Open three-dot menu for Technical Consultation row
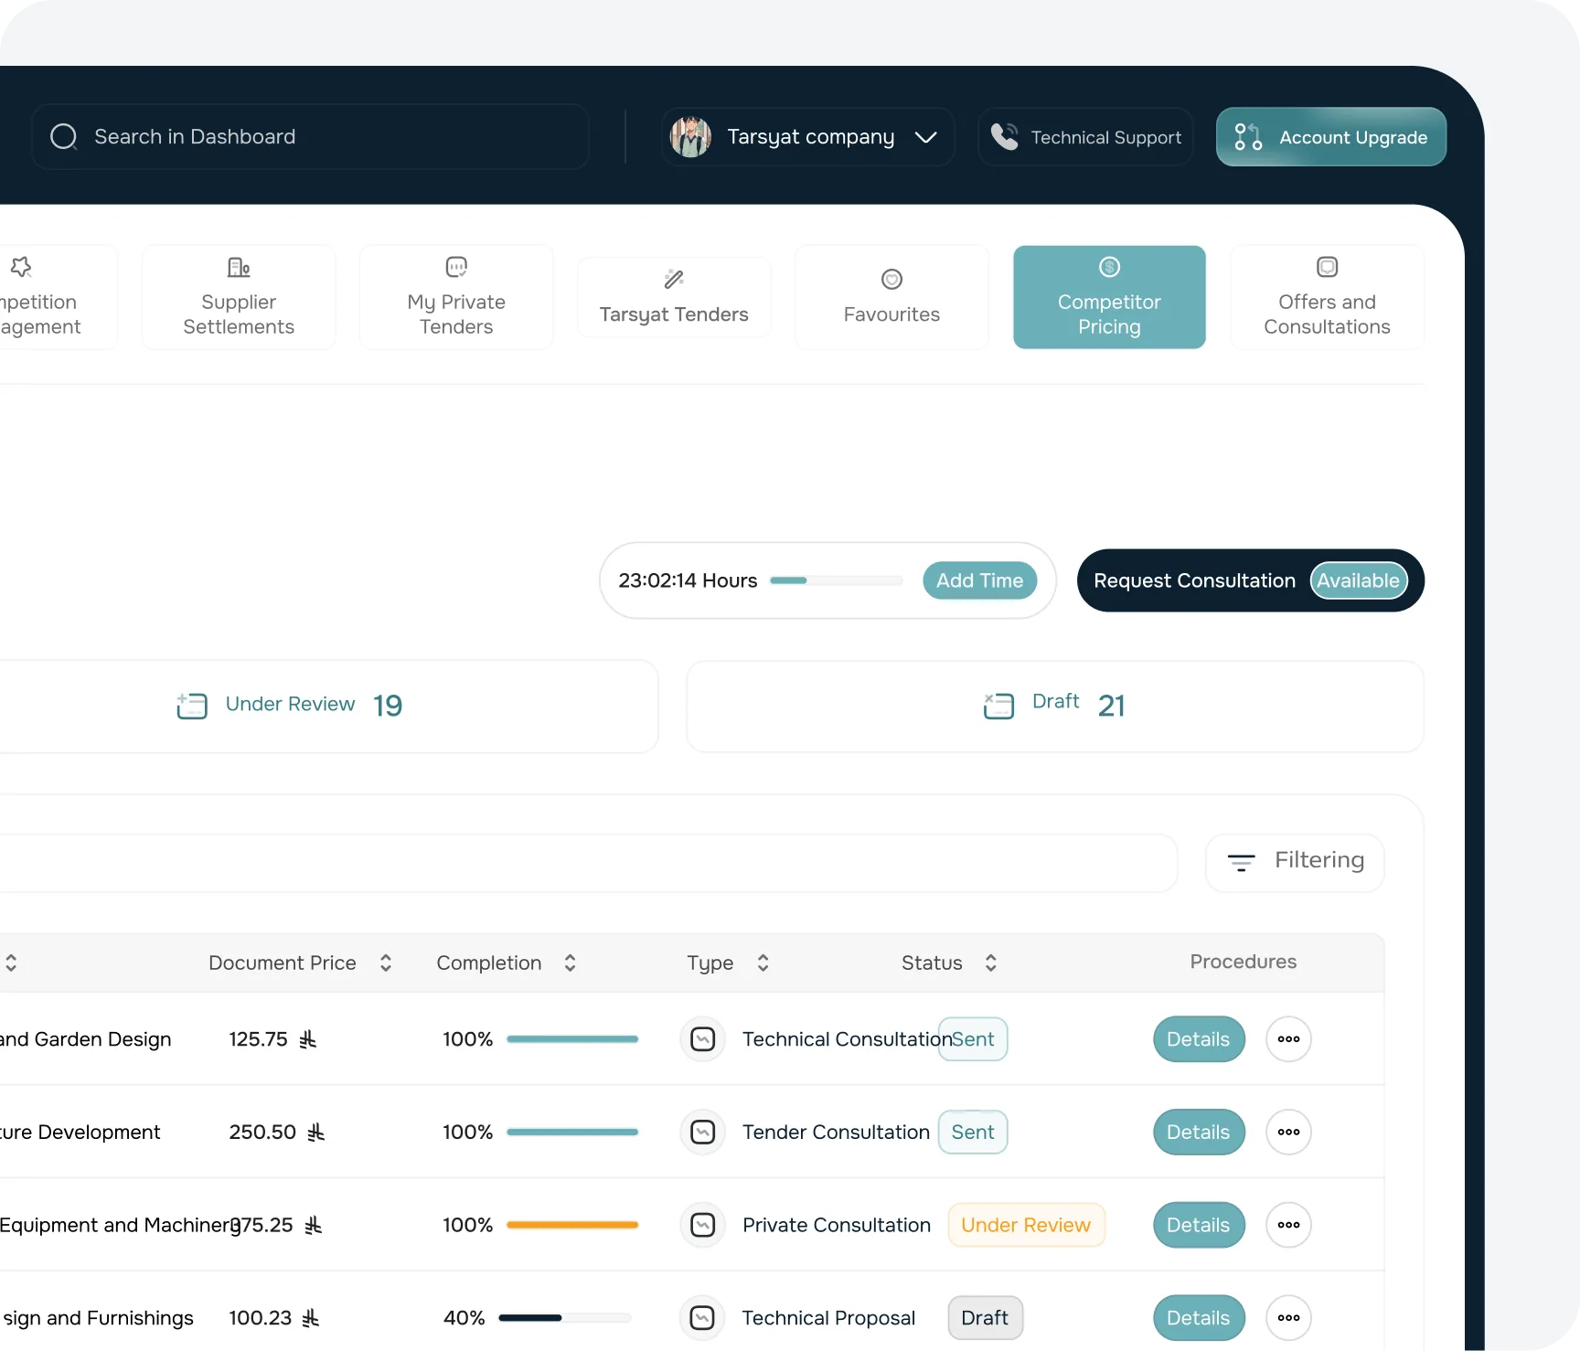1580x1351 pixels. coord(1288,1039)
